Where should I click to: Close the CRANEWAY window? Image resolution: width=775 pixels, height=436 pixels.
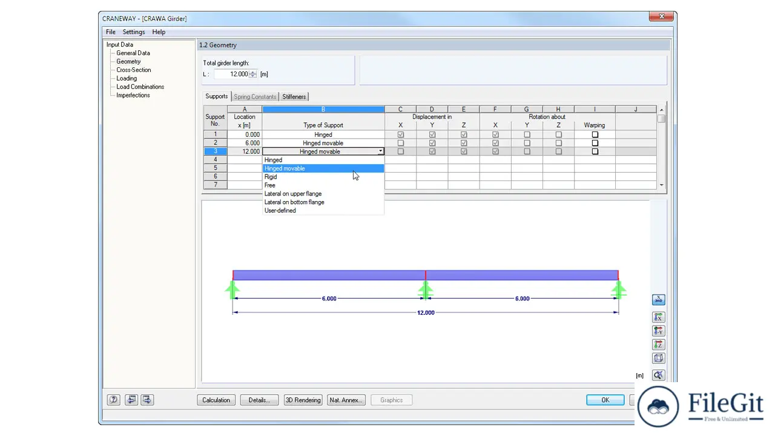click(662, 16)
